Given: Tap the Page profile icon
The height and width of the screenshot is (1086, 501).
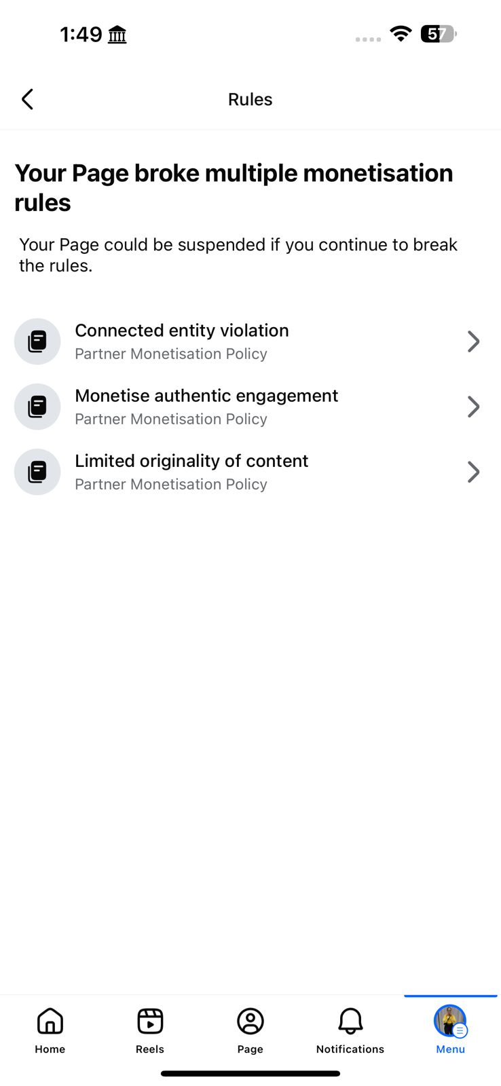Looking at the screenshot, I should click(x=250, y=1021).
